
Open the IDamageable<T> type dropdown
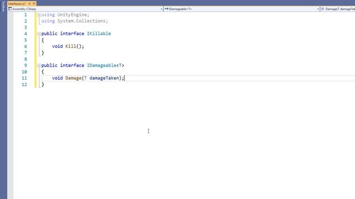[x=242, y=9]
